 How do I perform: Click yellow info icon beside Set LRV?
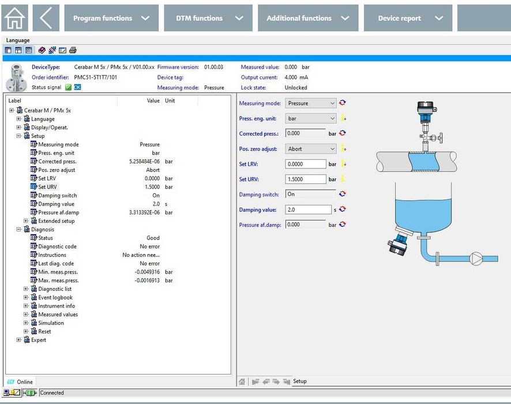(x=343, y=163)
